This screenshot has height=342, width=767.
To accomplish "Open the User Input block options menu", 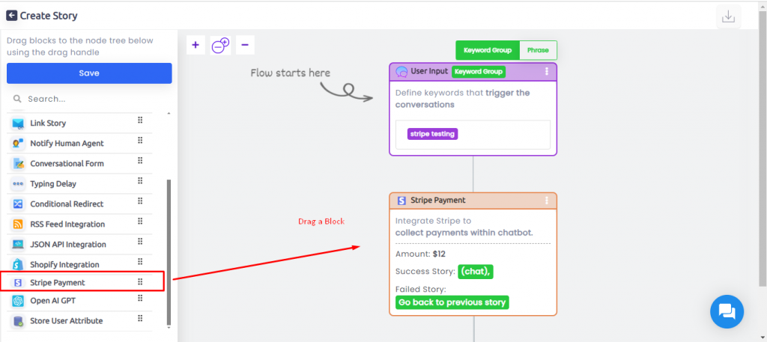I will tap(547, 71).
